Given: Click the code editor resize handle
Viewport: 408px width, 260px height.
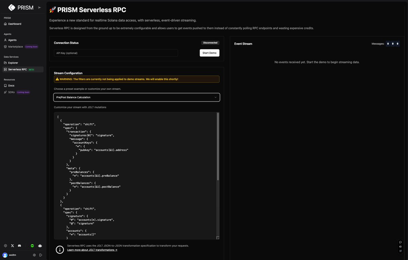Looking at the screenshot, I should point(218,238).
